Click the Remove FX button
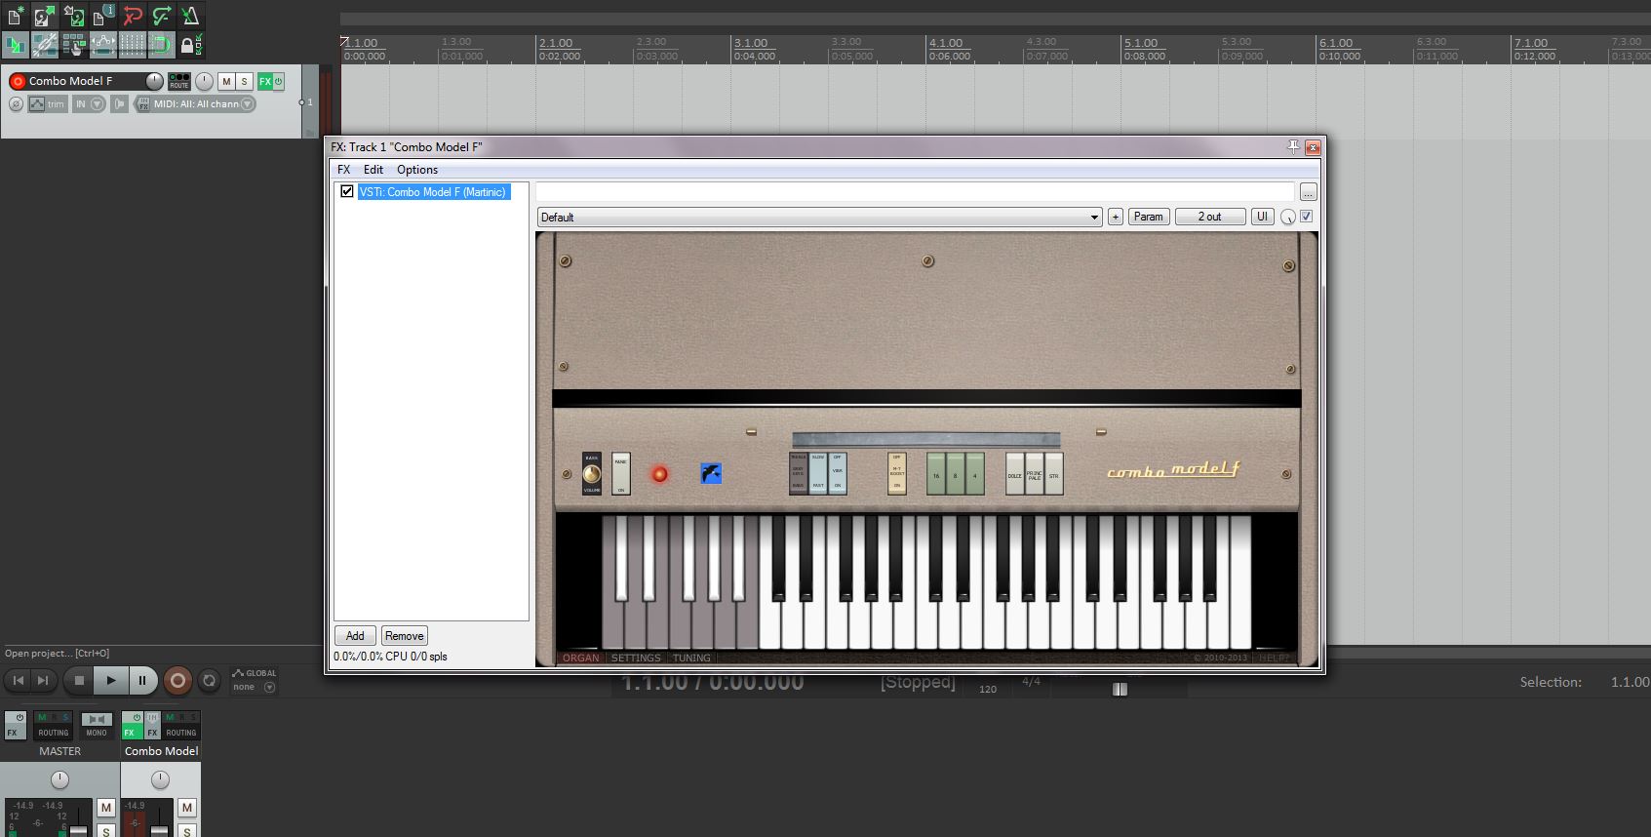1651x837 pixels. click(404, 636)
